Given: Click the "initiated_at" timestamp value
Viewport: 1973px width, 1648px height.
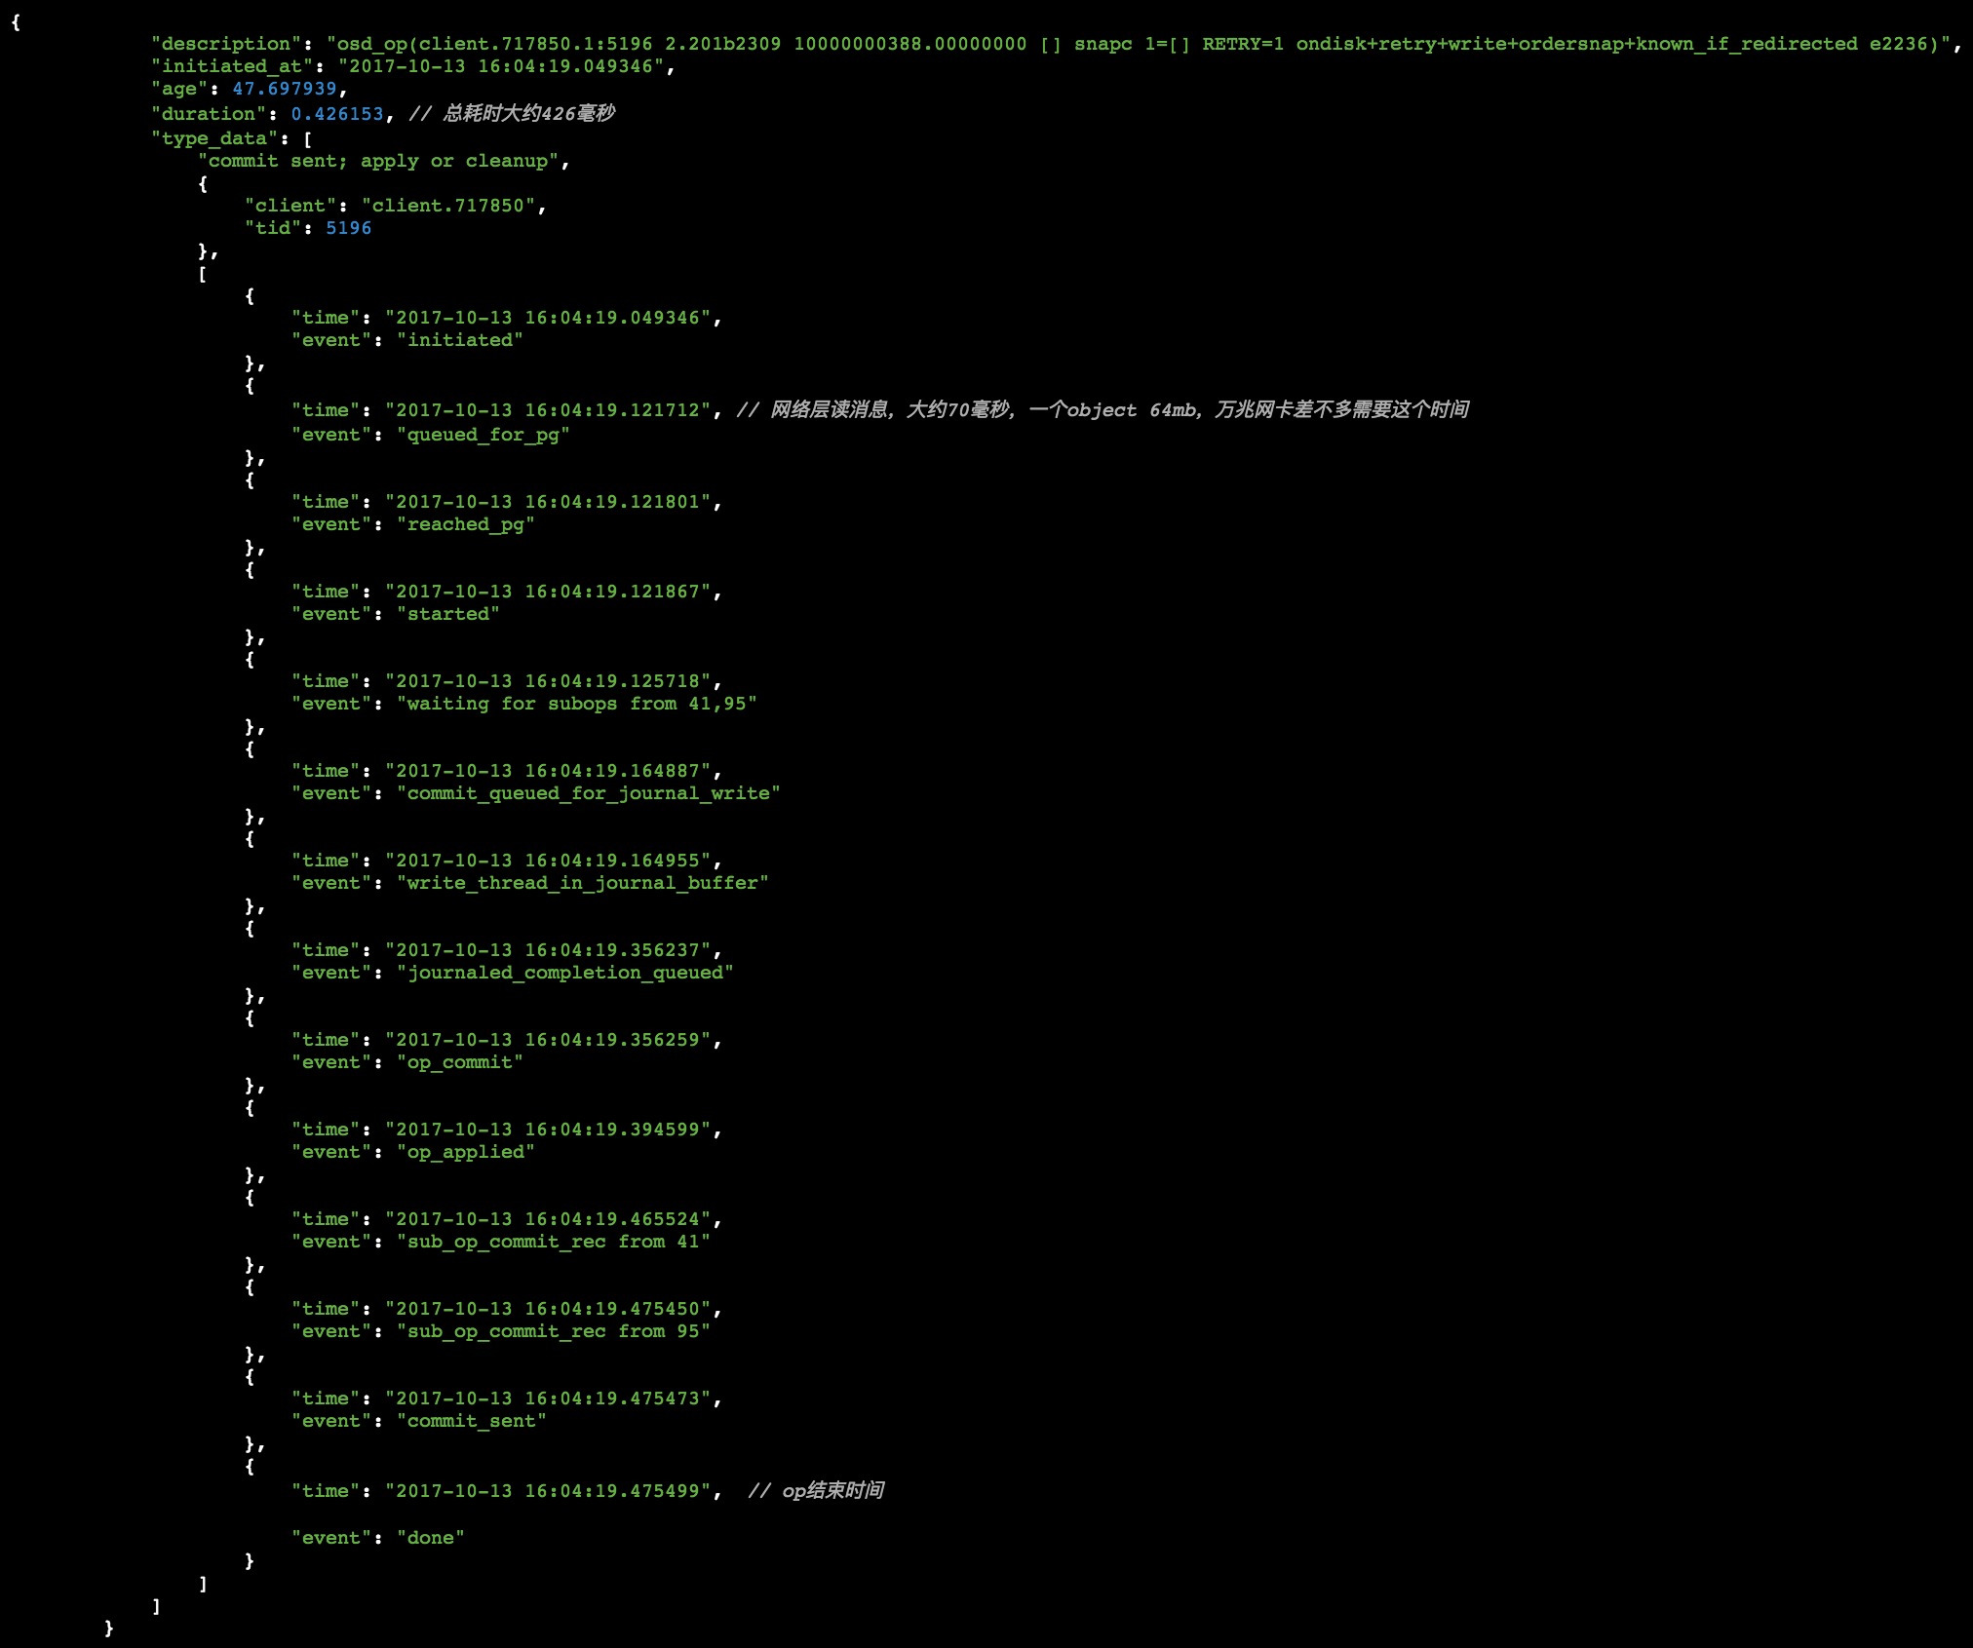Looking at the screenshot, I should (x=500, y=66).
